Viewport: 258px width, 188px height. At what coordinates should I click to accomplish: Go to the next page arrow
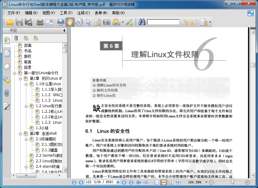124,182
